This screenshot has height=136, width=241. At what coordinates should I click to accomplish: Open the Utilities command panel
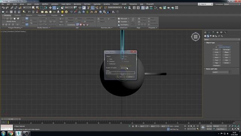click(x=225, y=32)
